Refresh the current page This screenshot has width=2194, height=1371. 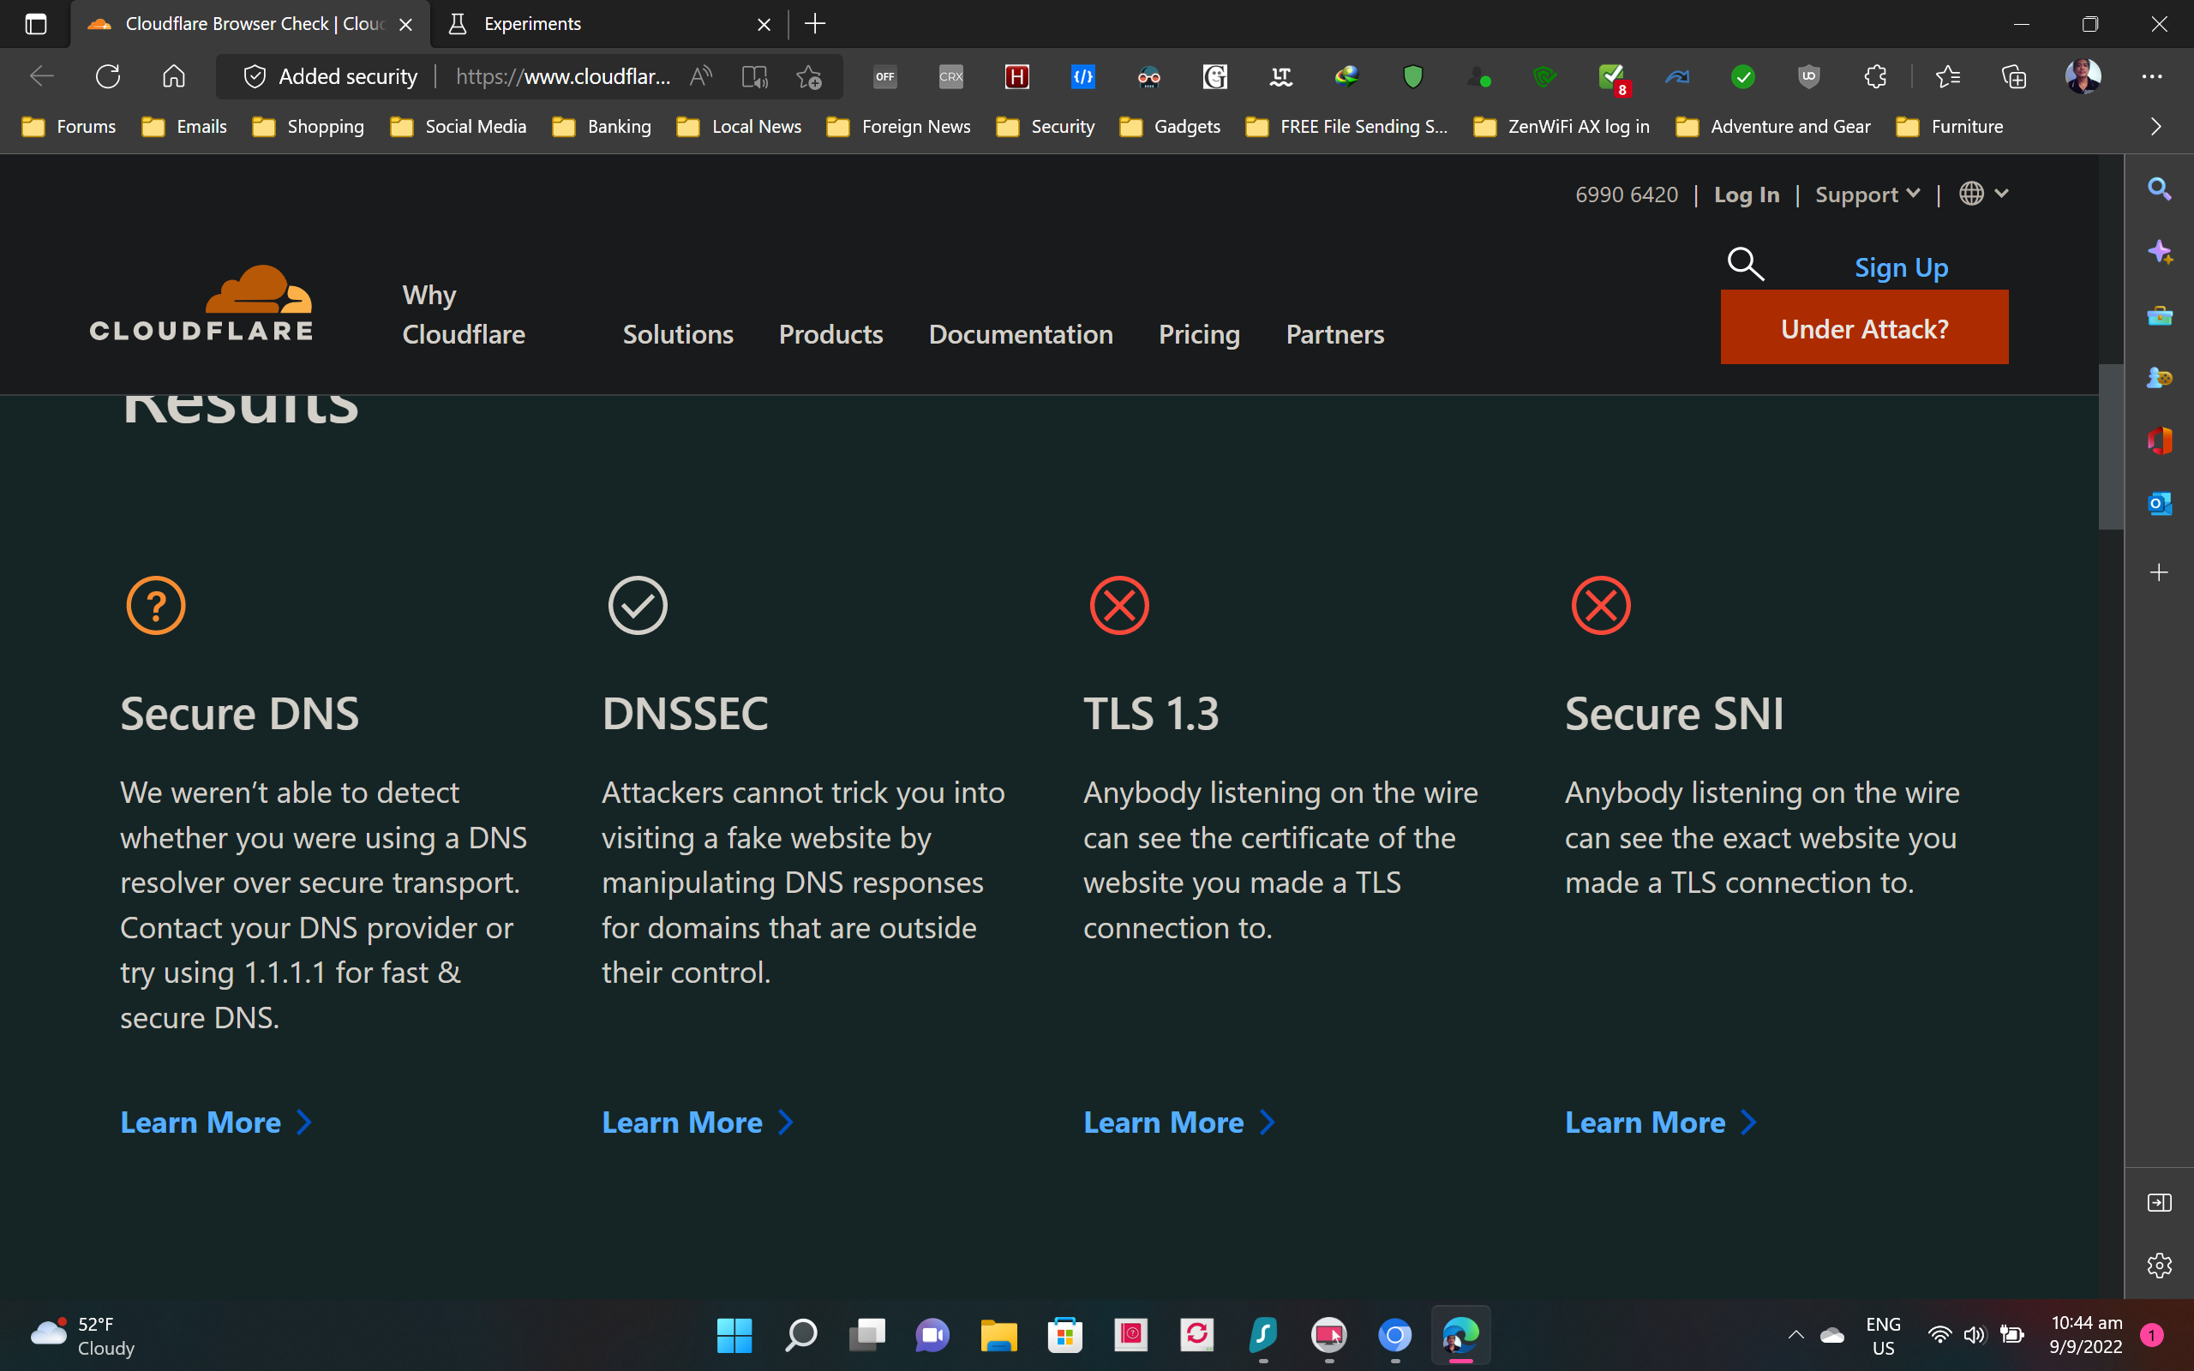point(108,77)
